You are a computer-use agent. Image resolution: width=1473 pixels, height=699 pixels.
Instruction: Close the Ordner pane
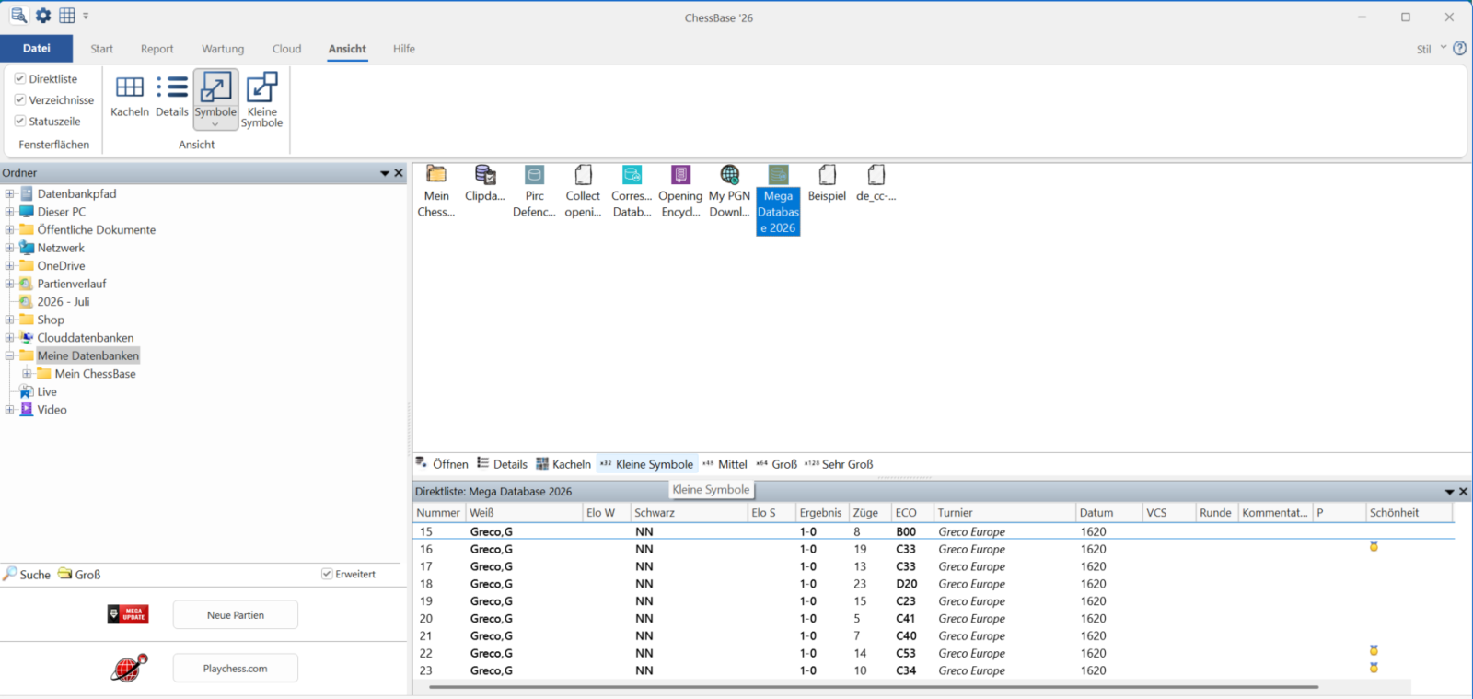(x=399, y=173)
